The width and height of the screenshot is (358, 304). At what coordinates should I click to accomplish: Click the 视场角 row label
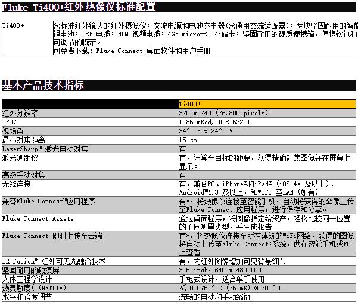coord(13,131)
